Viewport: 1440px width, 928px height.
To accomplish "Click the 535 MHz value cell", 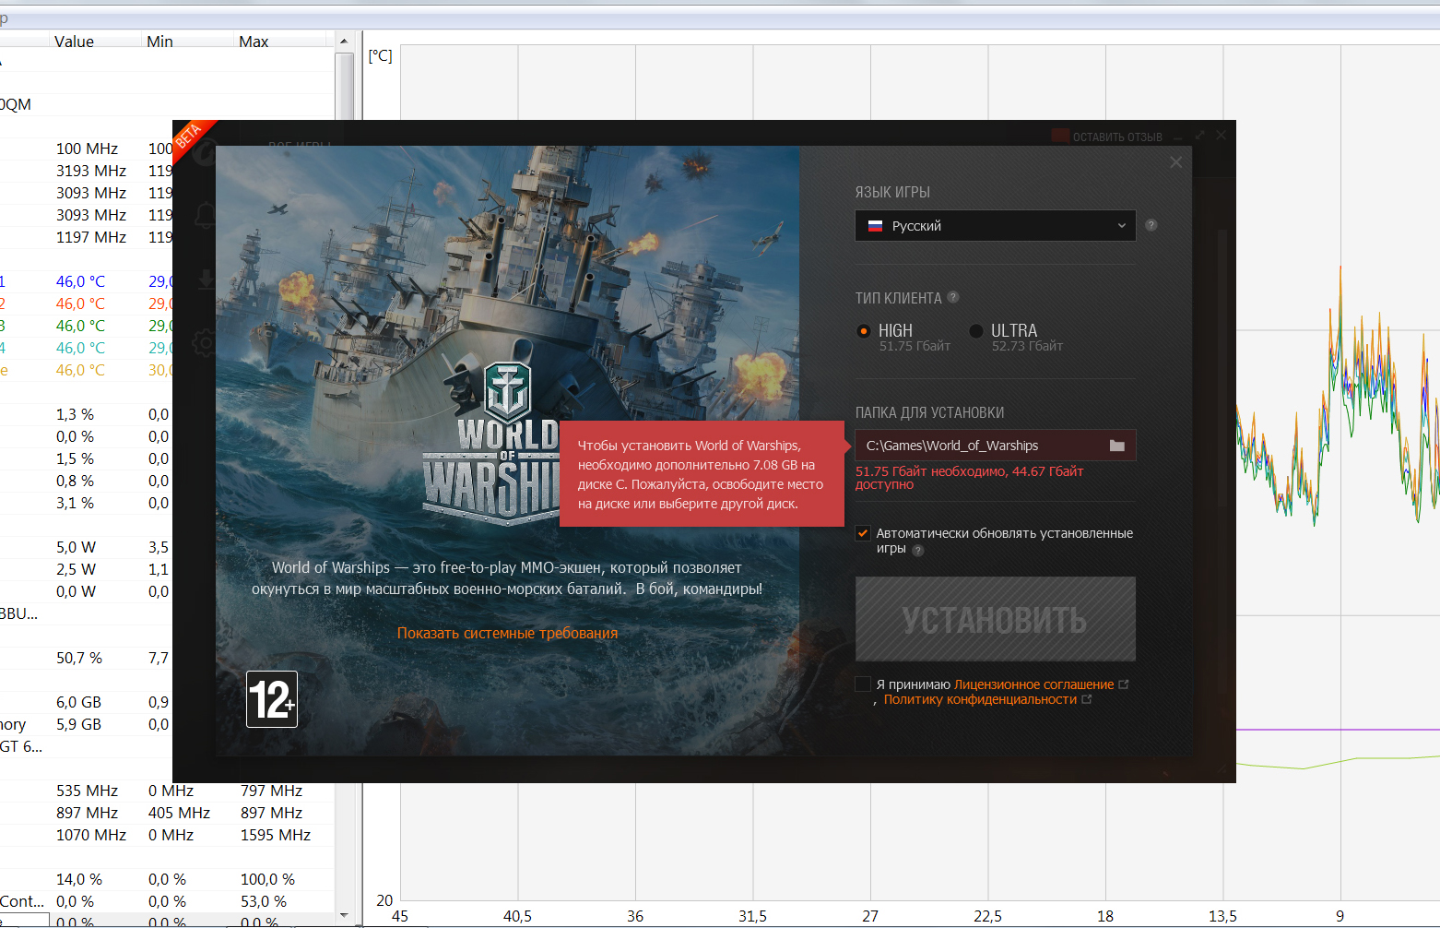I will point(87,791).
